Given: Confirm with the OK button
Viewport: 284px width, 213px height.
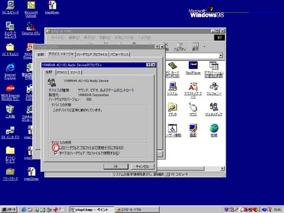Looking at the screenshot, I should click(x=116, y=166).
